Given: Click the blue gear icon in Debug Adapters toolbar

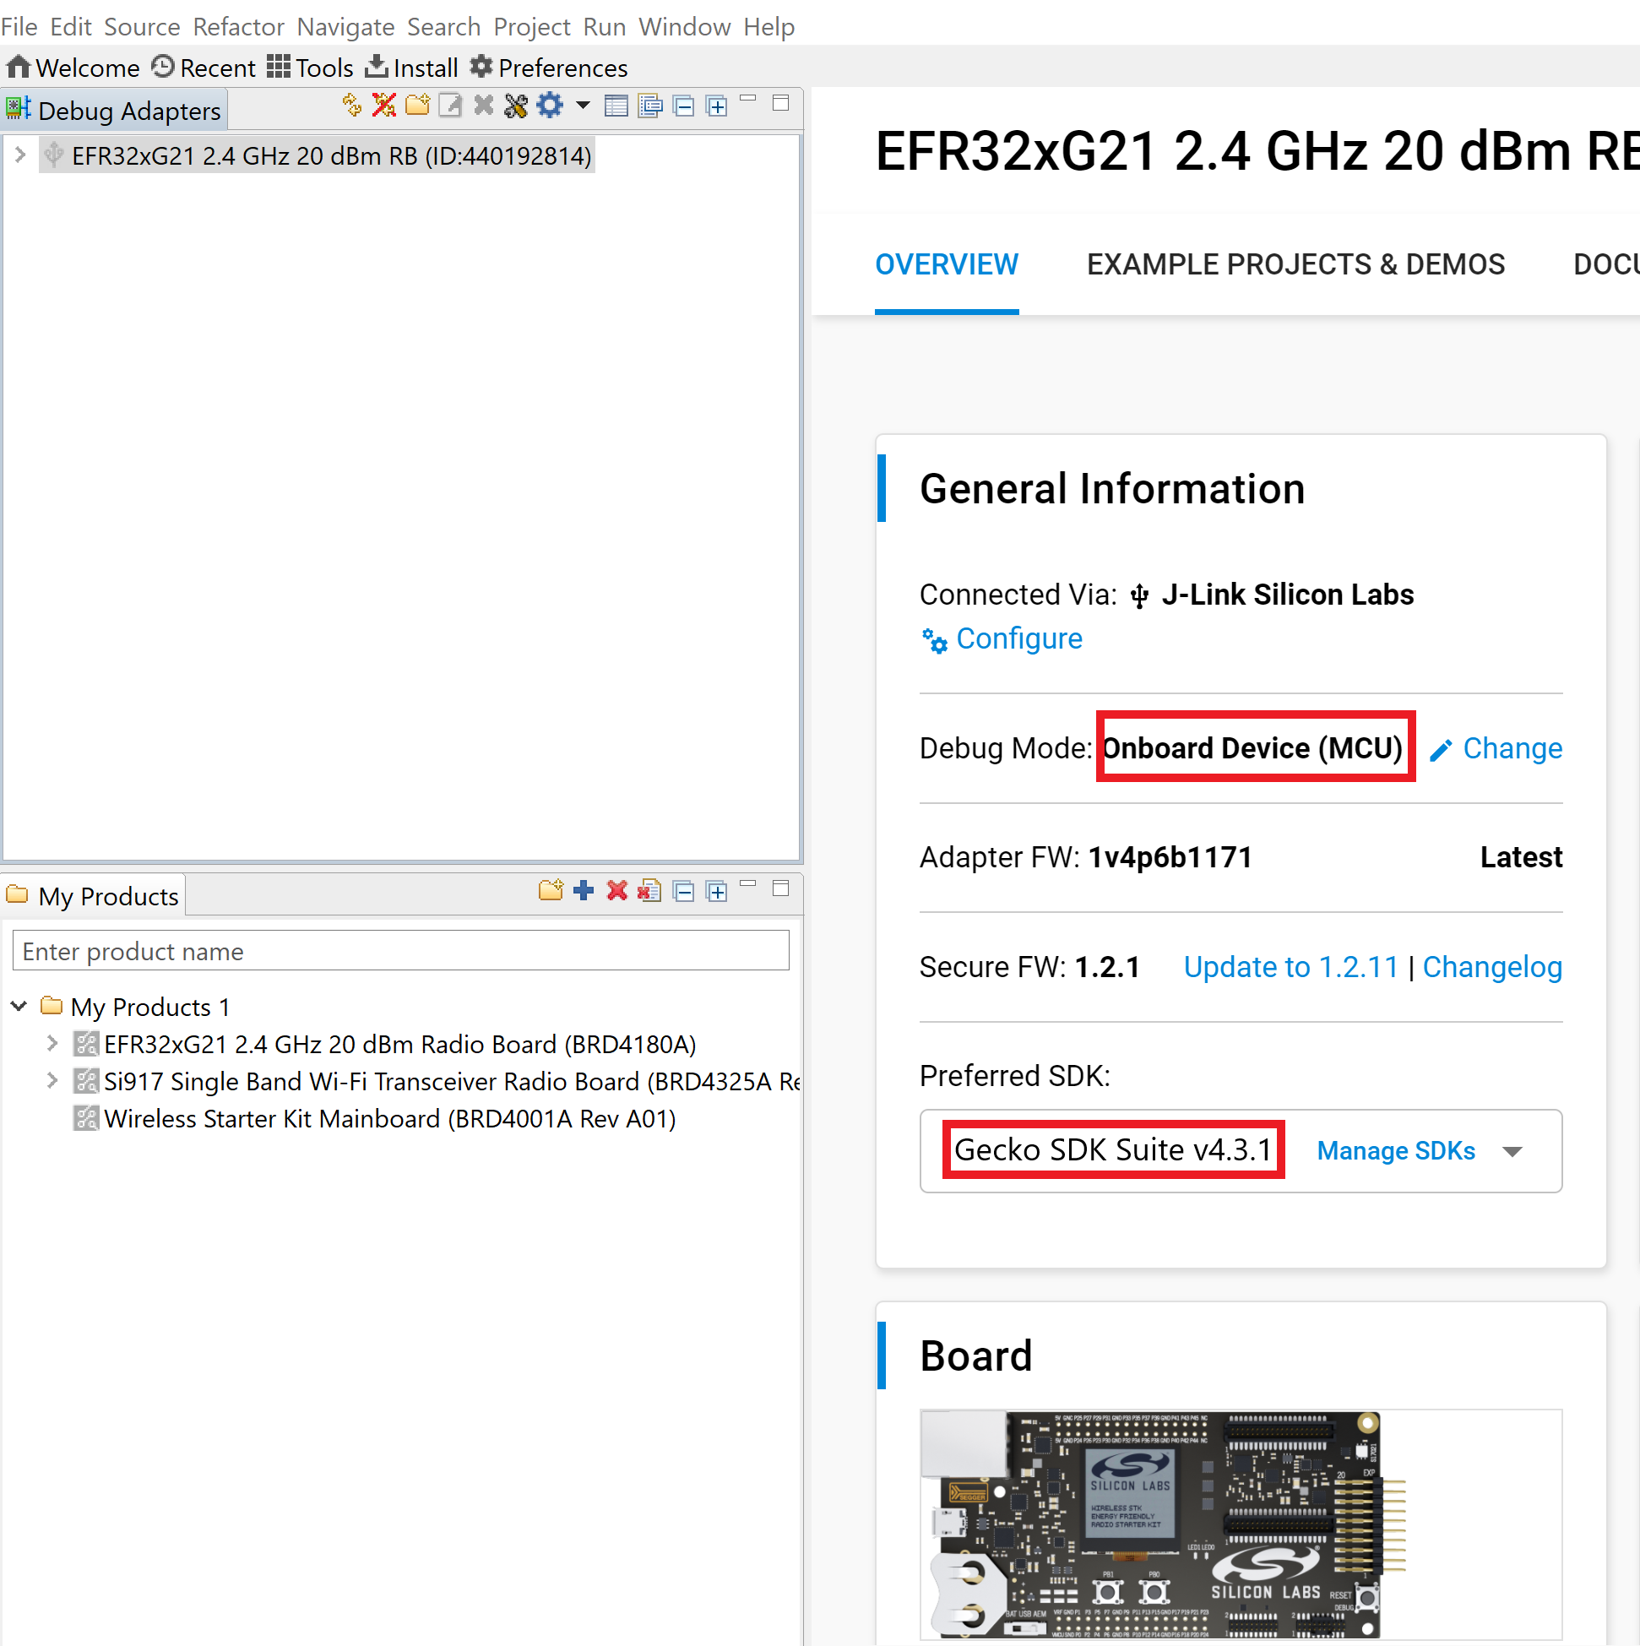Looking at the screenshot, I should [551, 106].
